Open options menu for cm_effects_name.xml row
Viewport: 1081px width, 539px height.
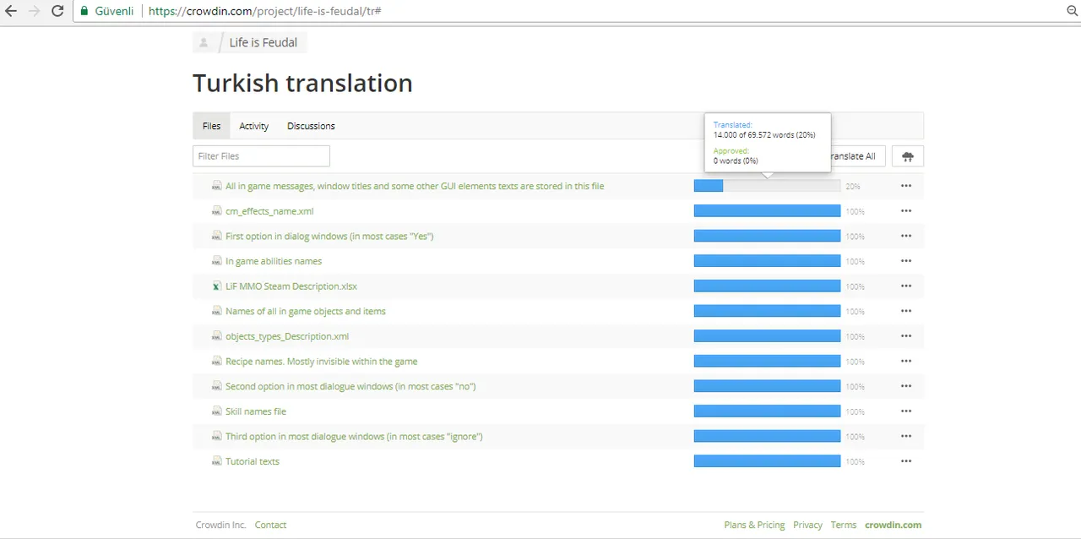tap(906, 211)
